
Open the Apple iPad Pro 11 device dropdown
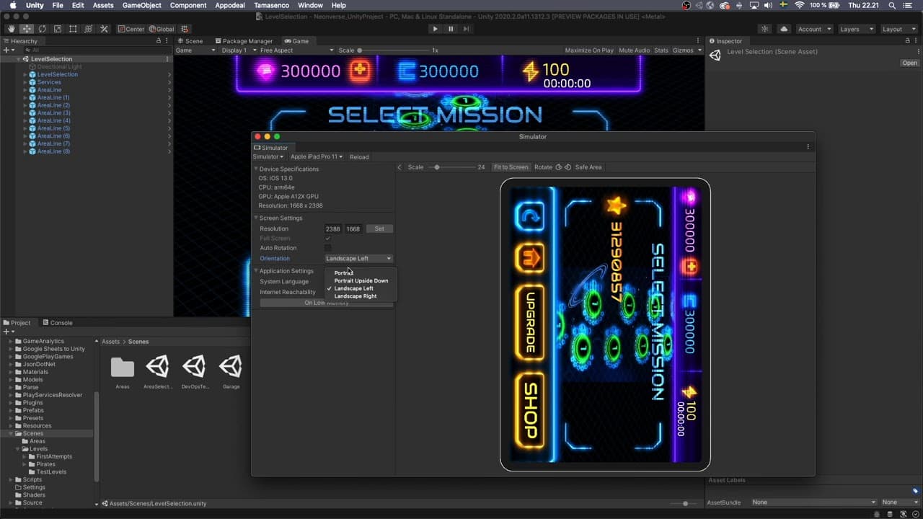317,156
